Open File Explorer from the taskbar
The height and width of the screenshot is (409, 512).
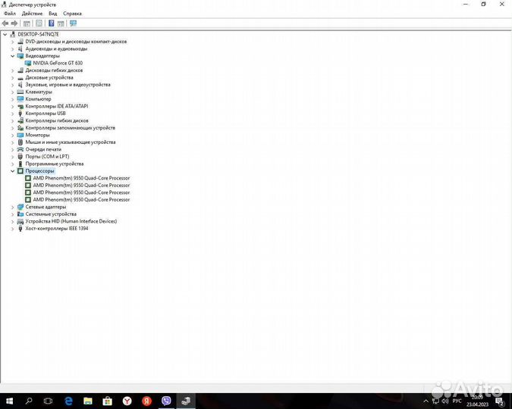coord(88,401)
